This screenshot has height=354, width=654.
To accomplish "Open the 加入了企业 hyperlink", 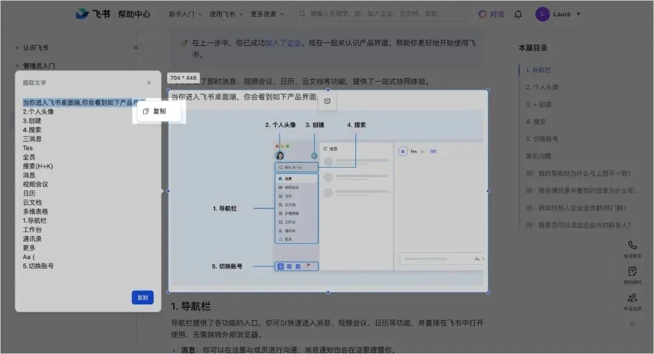I will (x=283, y=42).
